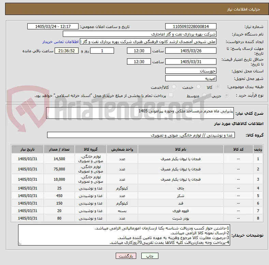Click the ردیف column header
Screen dimensions: 269x265
258,149
